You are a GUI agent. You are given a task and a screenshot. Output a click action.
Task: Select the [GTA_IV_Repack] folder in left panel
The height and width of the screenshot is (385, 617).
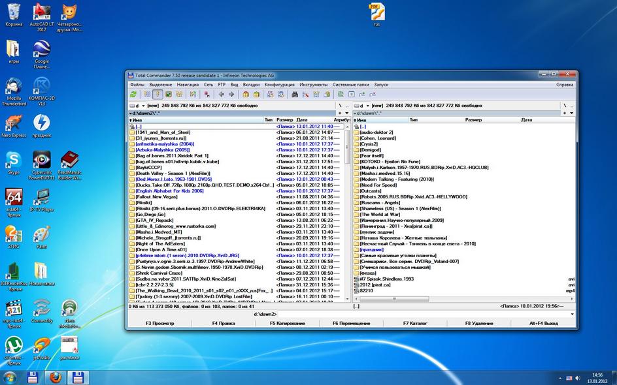154,221
